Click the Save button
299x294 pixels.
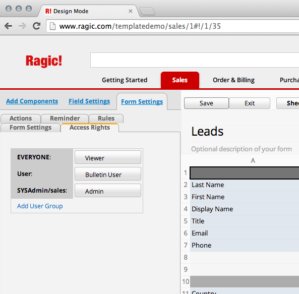206,103
